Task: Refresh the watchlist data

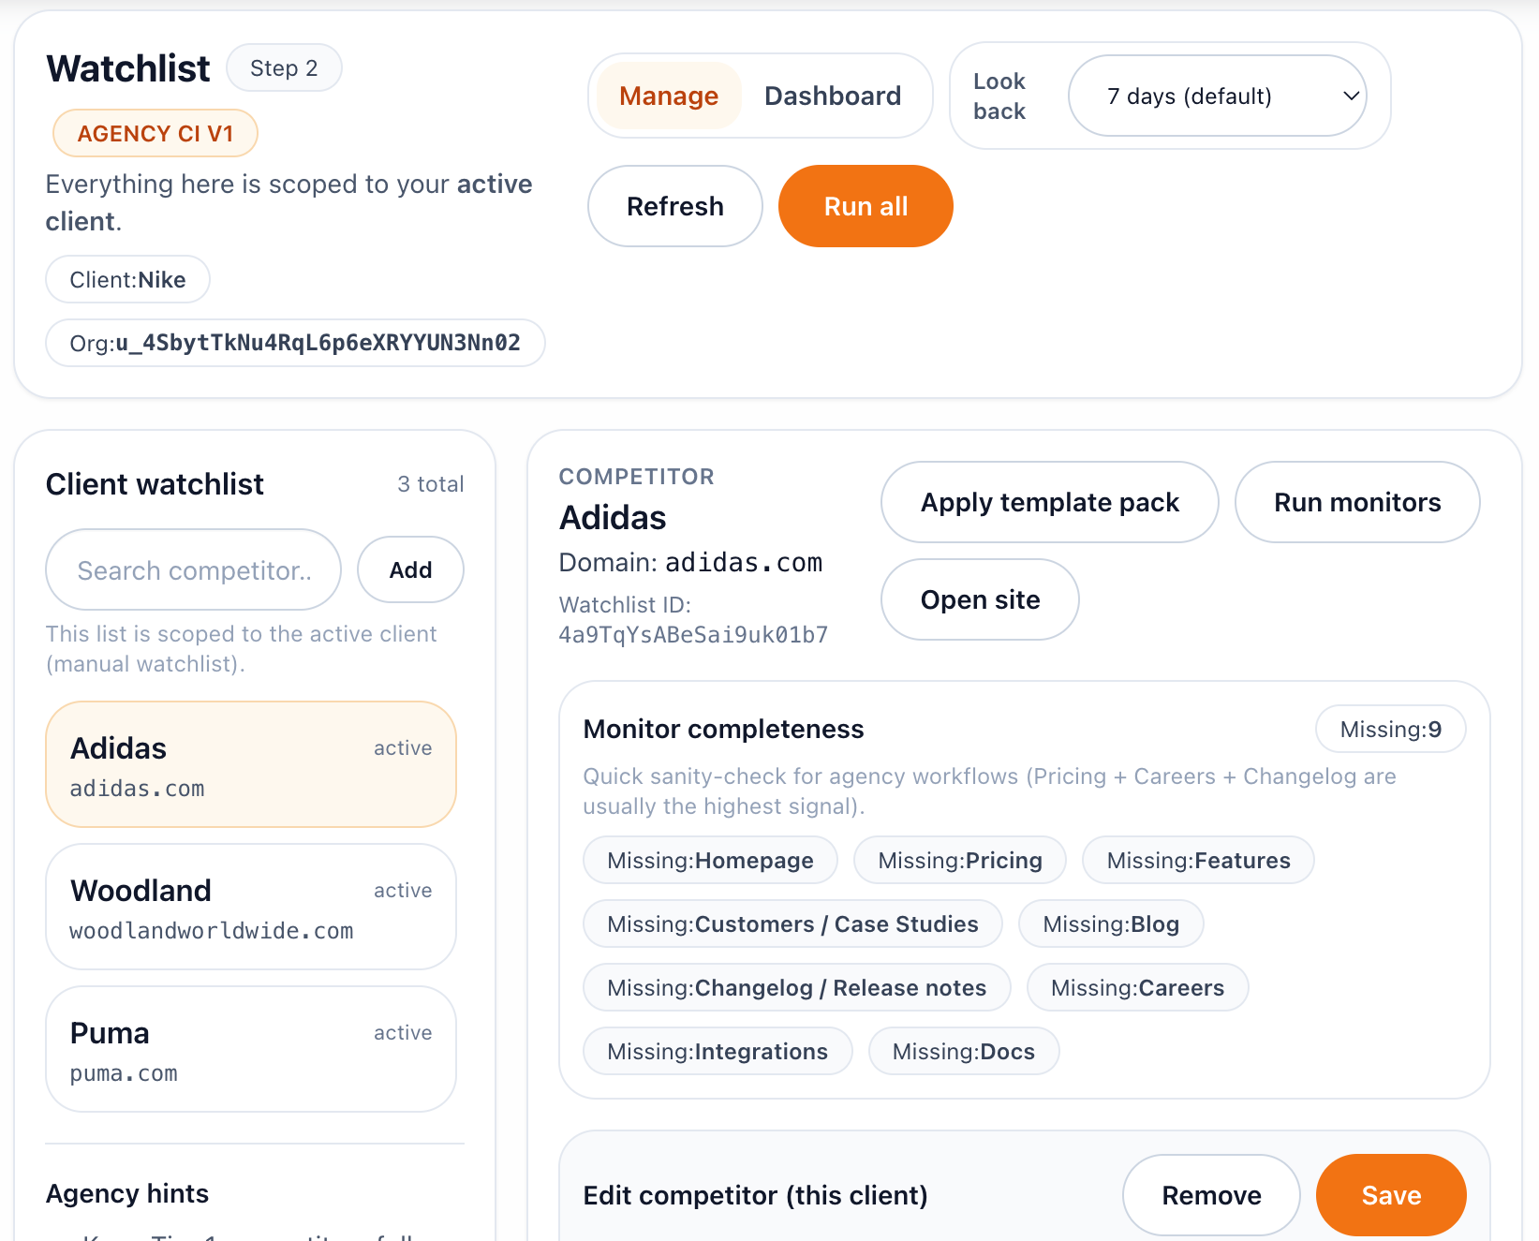Action: pos(674,206)
